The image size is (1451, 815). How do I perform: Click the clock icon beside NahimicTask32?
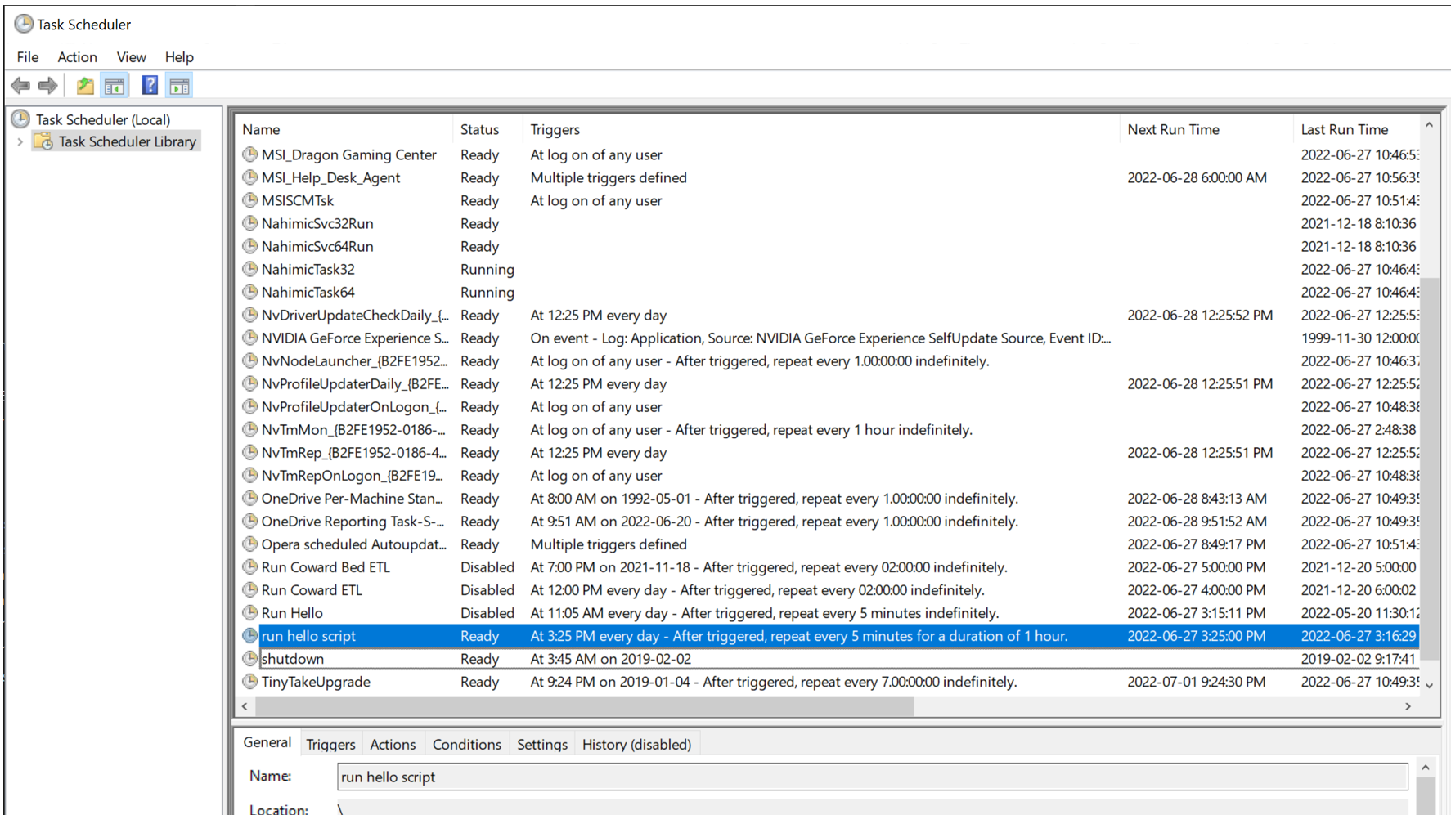click(249, 269)
